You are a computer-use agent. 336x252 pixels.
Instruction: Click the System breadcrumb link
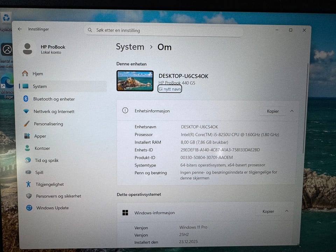pos(130,47)
